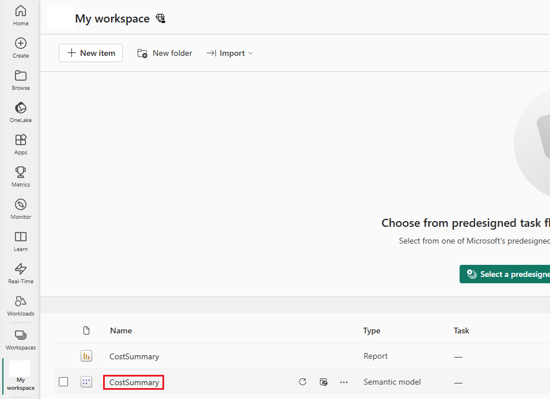
Task: Open the Learn center
Action: 21,242
